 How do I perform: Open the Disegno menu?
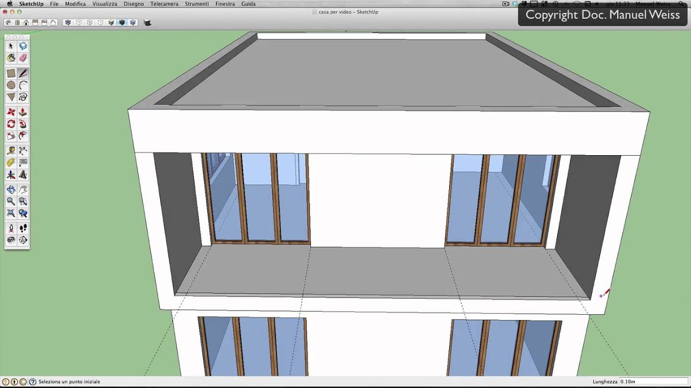[133, 4]
